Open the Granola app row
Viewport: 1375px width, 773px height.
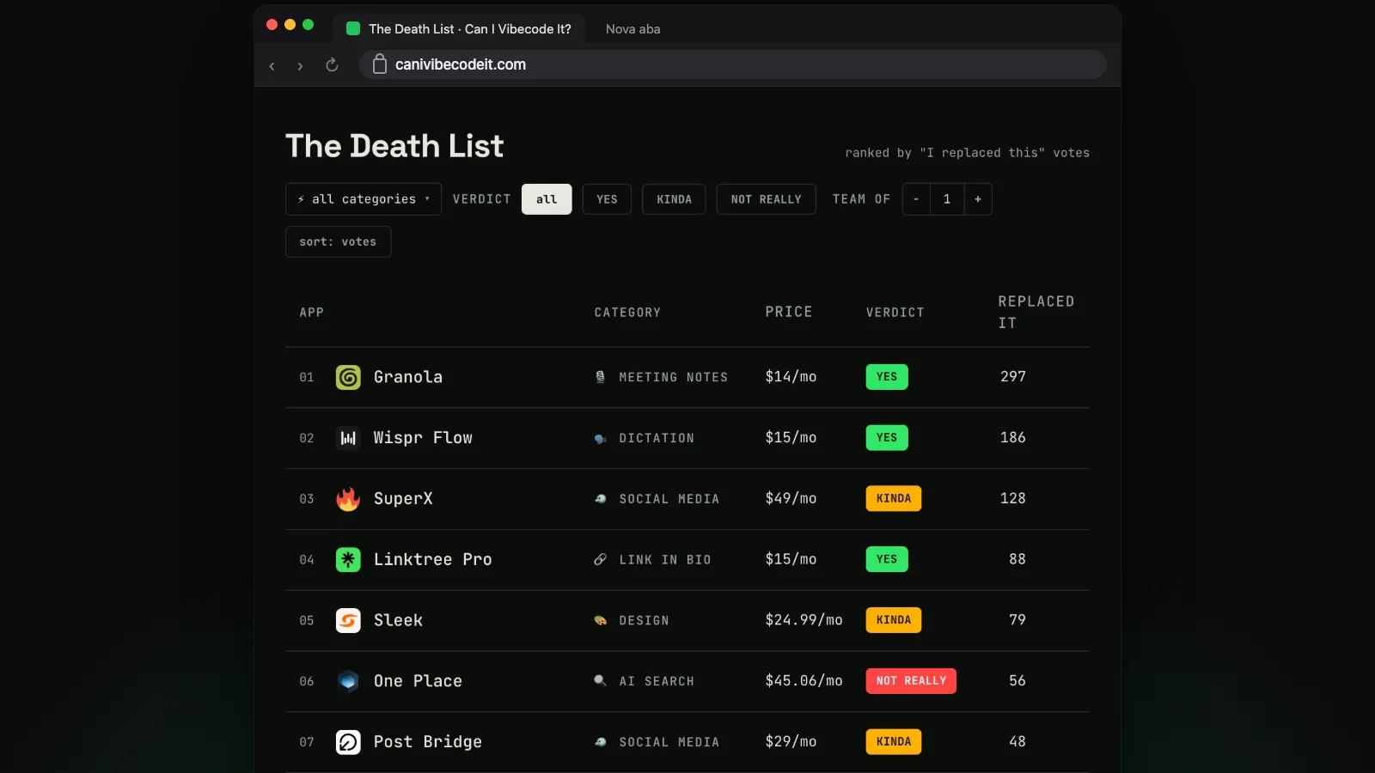pyautogui.click(x=687, y=377)
